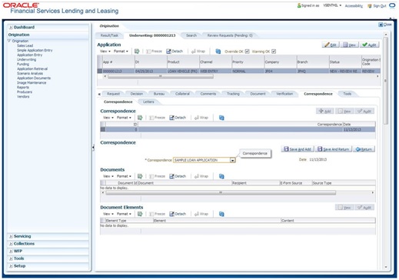This screenshot has height=280, width=399.
Task: Open Format menu in Documents toolbar
Action: [124, 176]
